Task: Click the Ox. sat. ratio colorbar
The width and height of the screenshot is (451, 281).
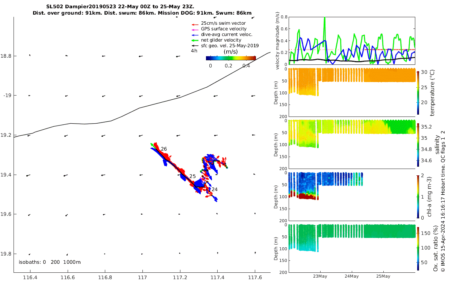Action: pos(419,248)
